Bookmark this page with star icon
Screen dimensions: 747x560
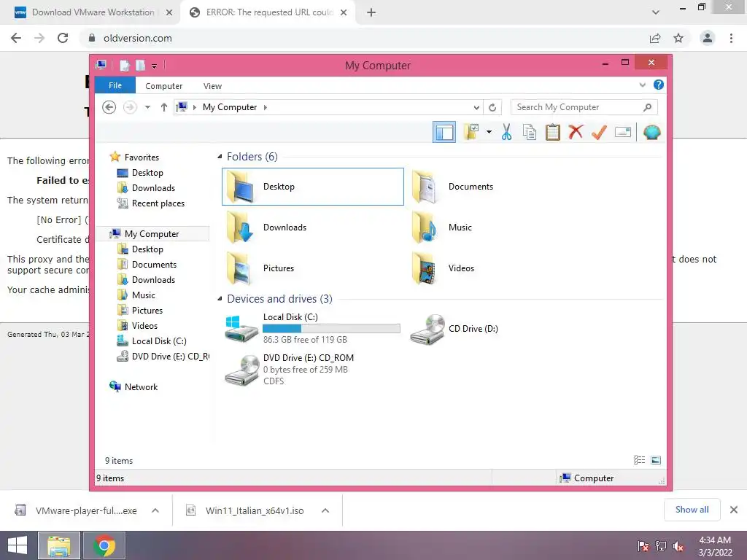point(678,38)
